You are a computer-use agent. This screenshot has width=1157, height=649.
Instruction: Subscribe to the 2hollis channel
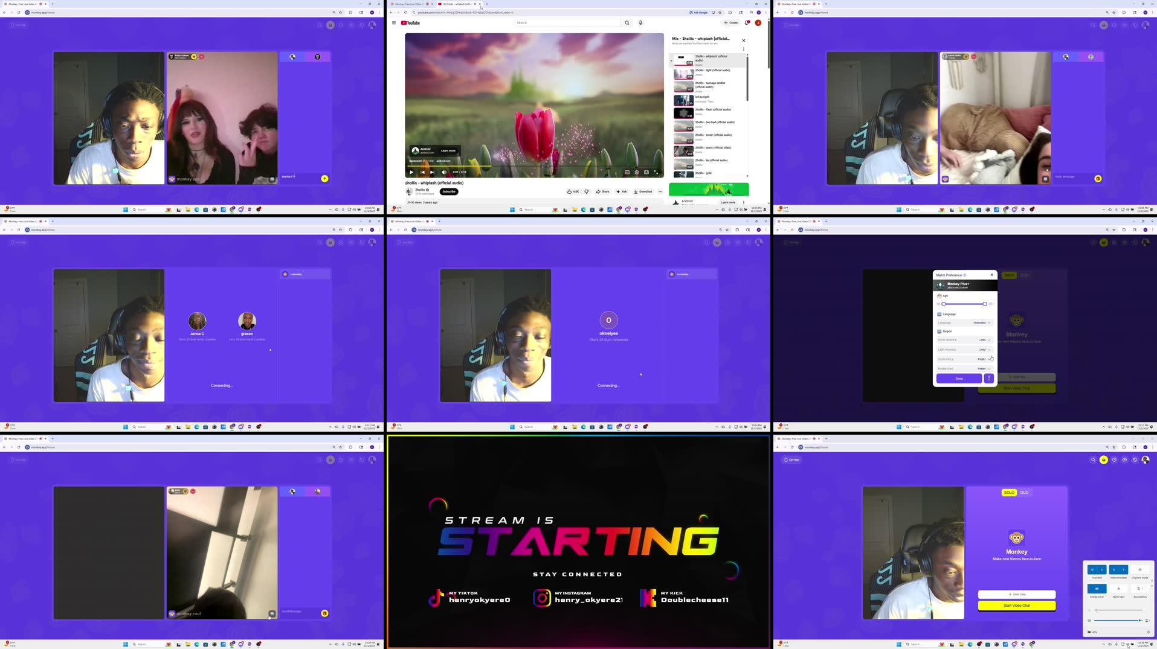(449, 191)
